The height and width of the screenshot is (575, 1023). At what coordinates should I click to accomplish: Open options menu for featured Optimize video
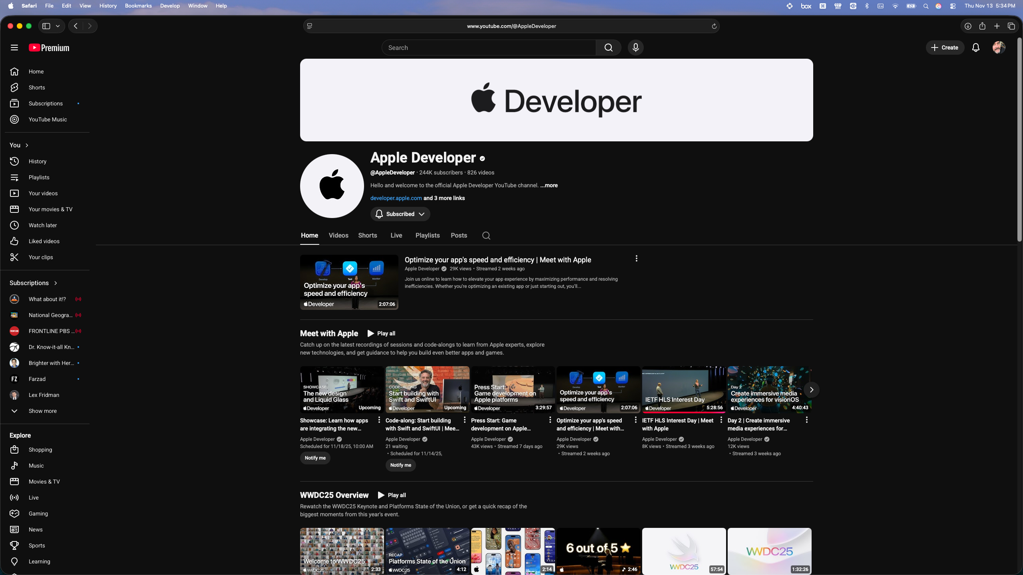coord(636,259)
